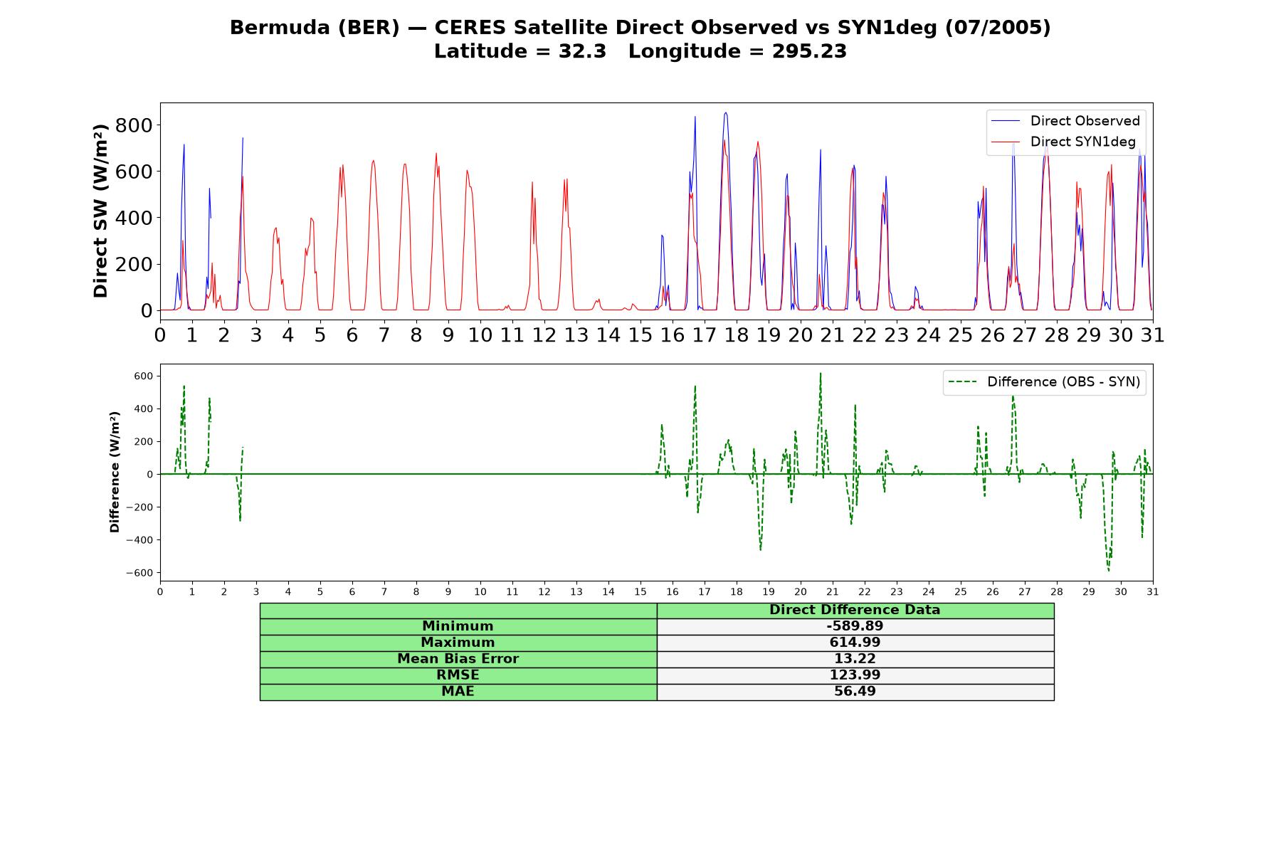Click the Direct Observed legend entry
Viewport: 1281px width, 854px height.
coord(1066,121)
